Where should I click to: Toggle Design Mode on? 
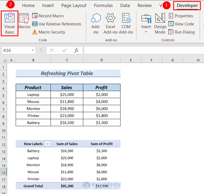(x=160, y=23)
